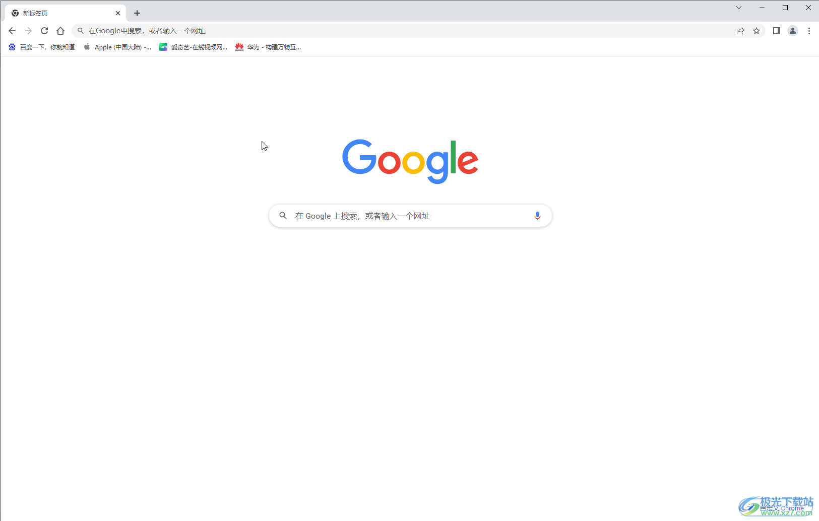Bookmark this tab with the star

(757, 31)
